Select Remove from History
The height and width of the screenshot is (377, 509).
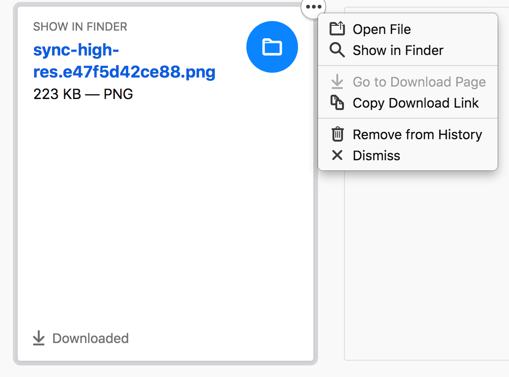[x=408, y=134]
